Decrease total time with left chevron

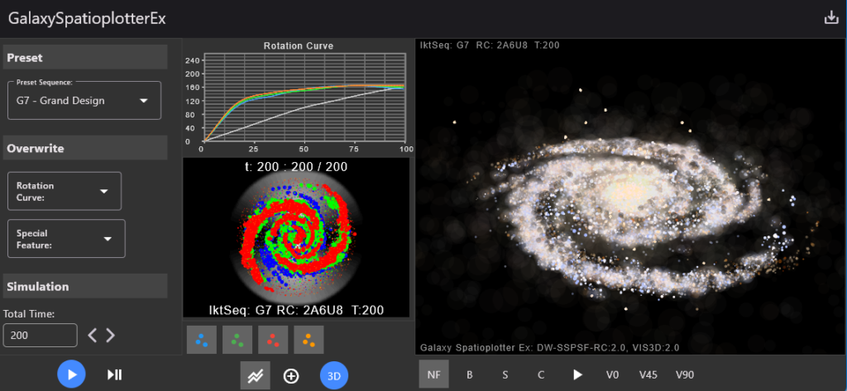tap(93, 335)
